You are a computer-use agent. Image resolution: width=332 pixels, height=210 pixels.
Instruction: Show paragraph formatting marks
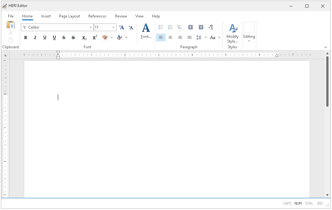pos(211,27)
